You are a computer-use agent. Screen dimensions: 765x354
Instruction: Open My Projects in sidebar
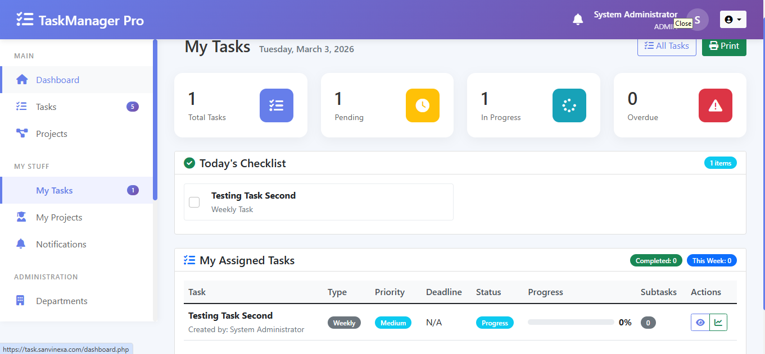[x=59, y=217]
